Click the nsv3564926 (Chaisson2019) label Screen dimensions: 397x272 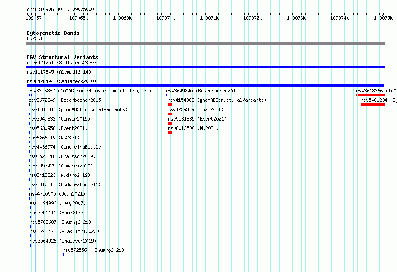click(x=63, y=241)
